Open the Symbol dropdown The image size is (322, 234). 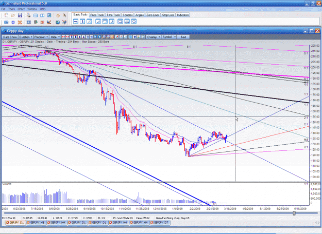click(169, 37)
